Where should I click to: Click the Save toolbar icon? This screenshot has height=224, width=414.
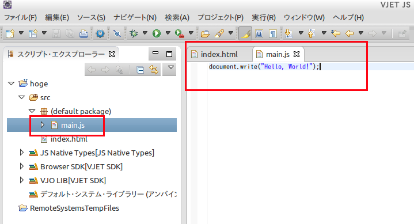(x=56, y=33)
